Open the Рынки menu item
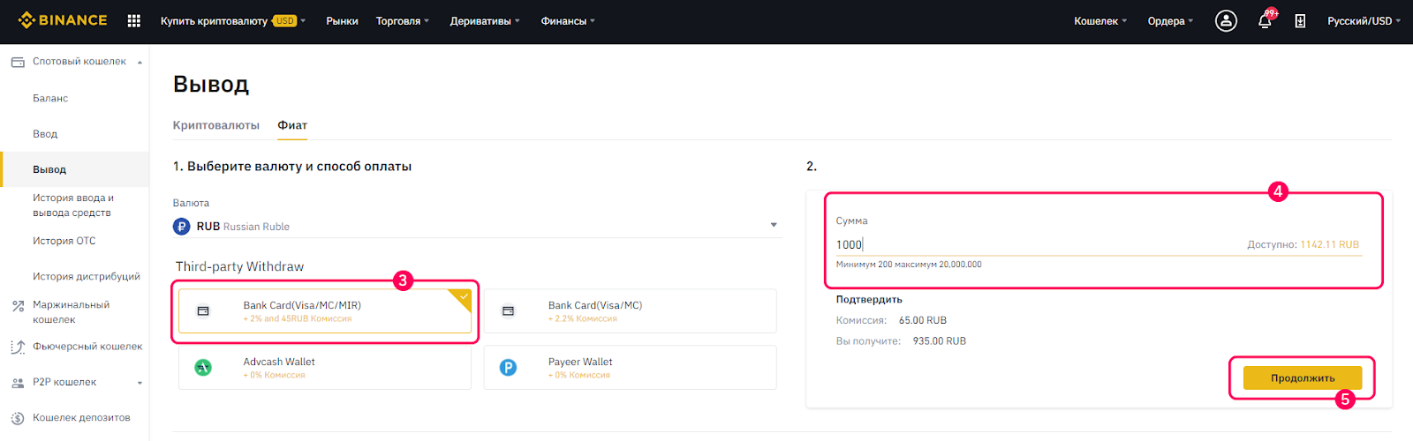The height and width of the screenshot is (441, 1413). click(x=342, y=21)
